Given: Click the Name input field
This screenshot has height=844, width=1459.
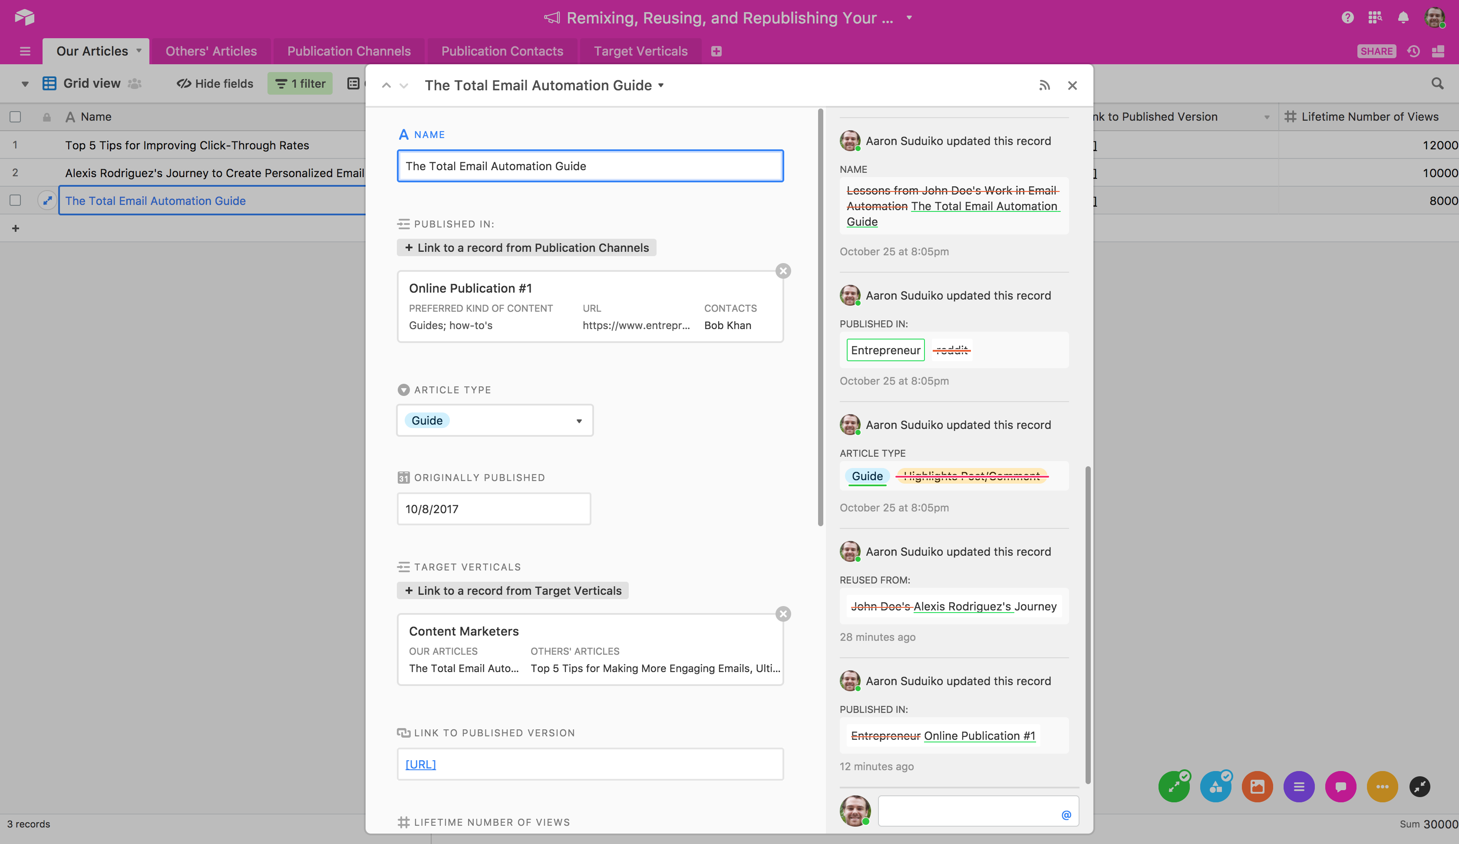Looking at the screenshot, I should click(590, 166).
